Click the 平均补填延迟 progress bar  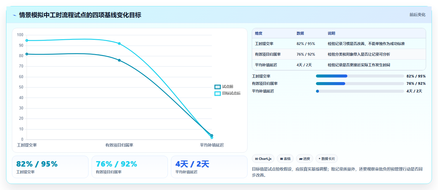point(360,91)
